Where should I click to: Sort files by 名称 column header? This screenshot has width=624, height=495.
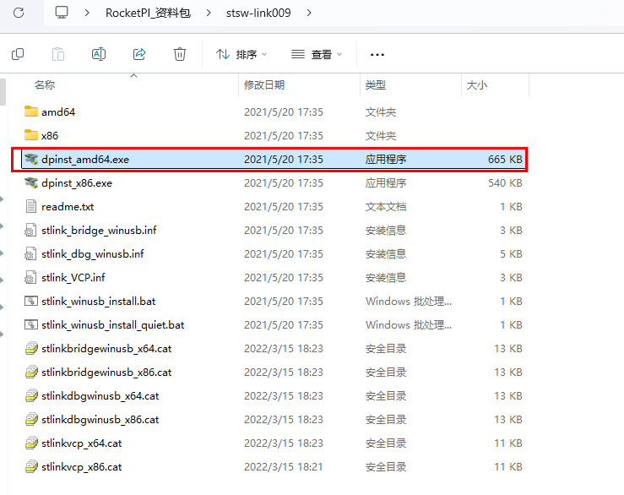(45, 85)
